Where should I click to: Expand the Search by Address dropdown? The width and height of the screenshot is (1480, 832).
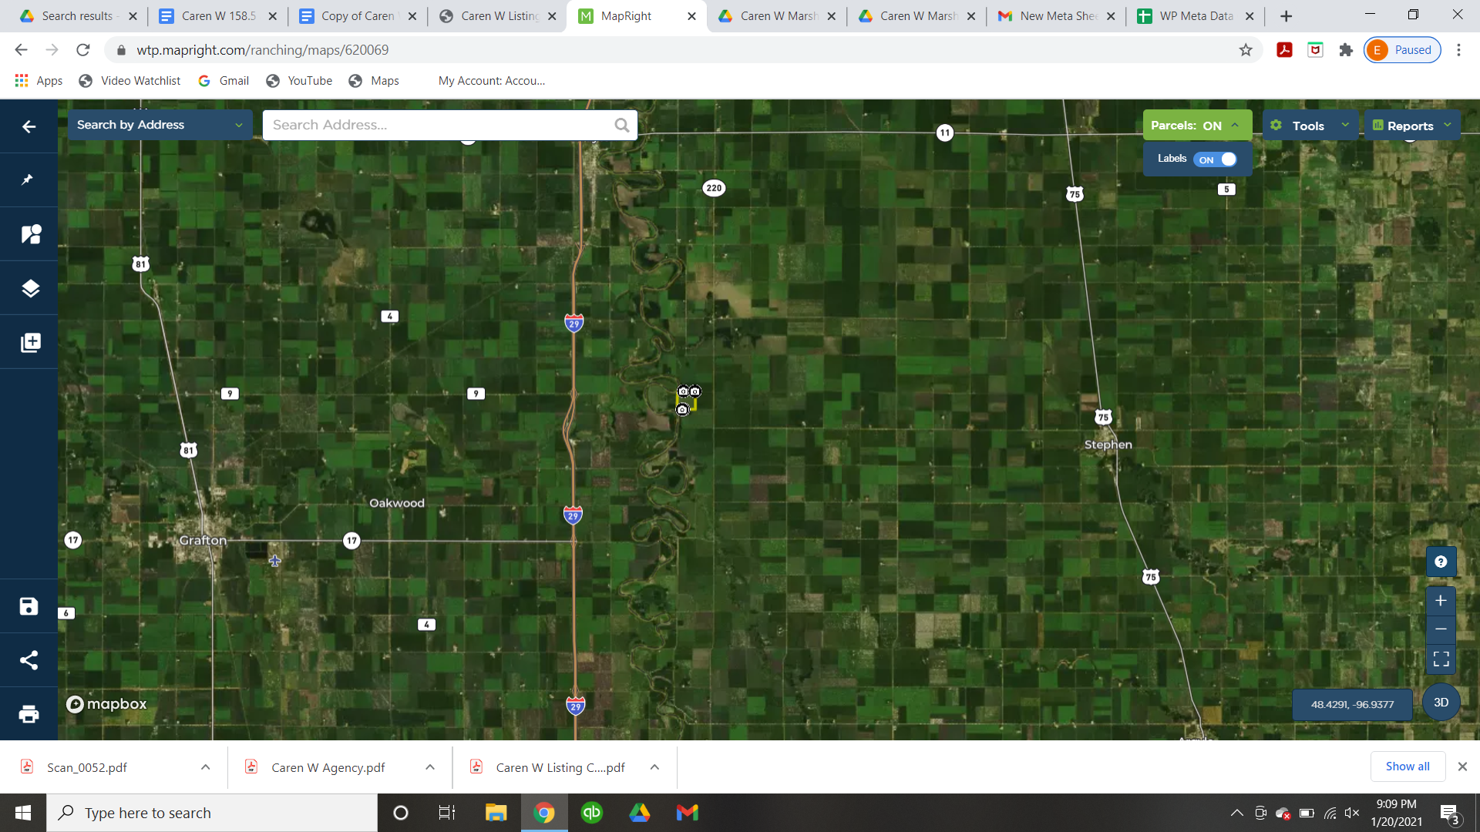160,125
